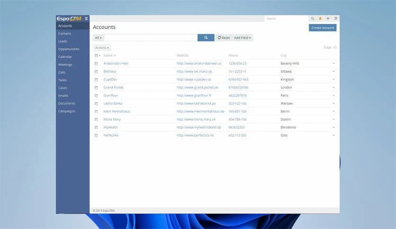
Task: Open row menu arrow for Barcelona row
Action: click(333, 128)
